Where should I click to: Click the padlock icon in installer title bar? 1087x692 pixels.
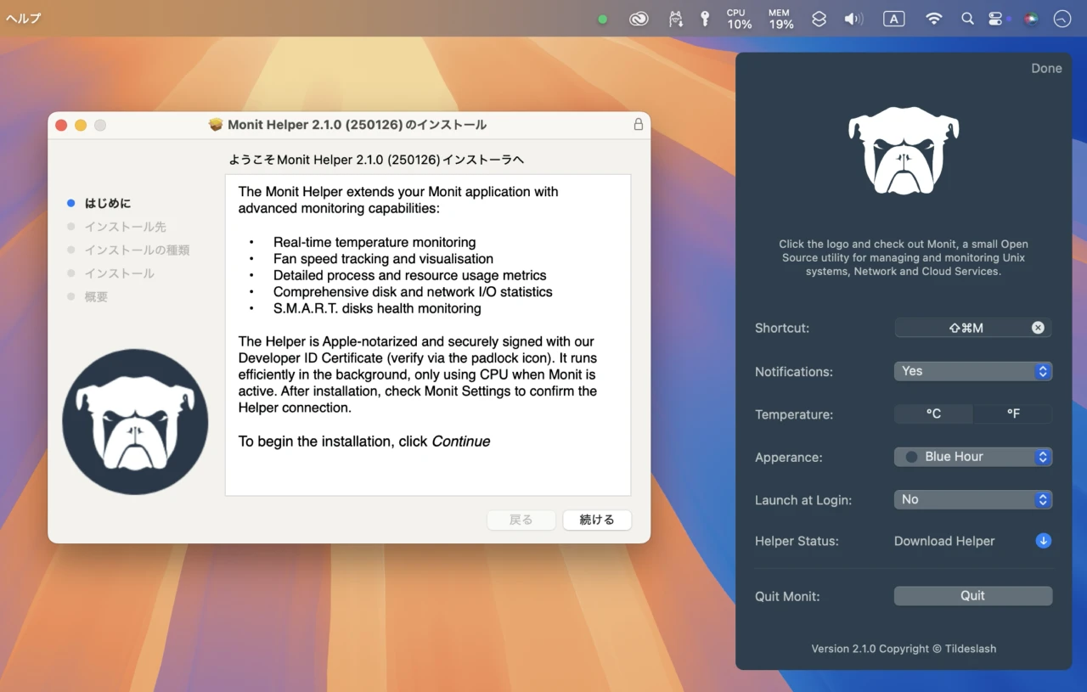coord(638,124)
